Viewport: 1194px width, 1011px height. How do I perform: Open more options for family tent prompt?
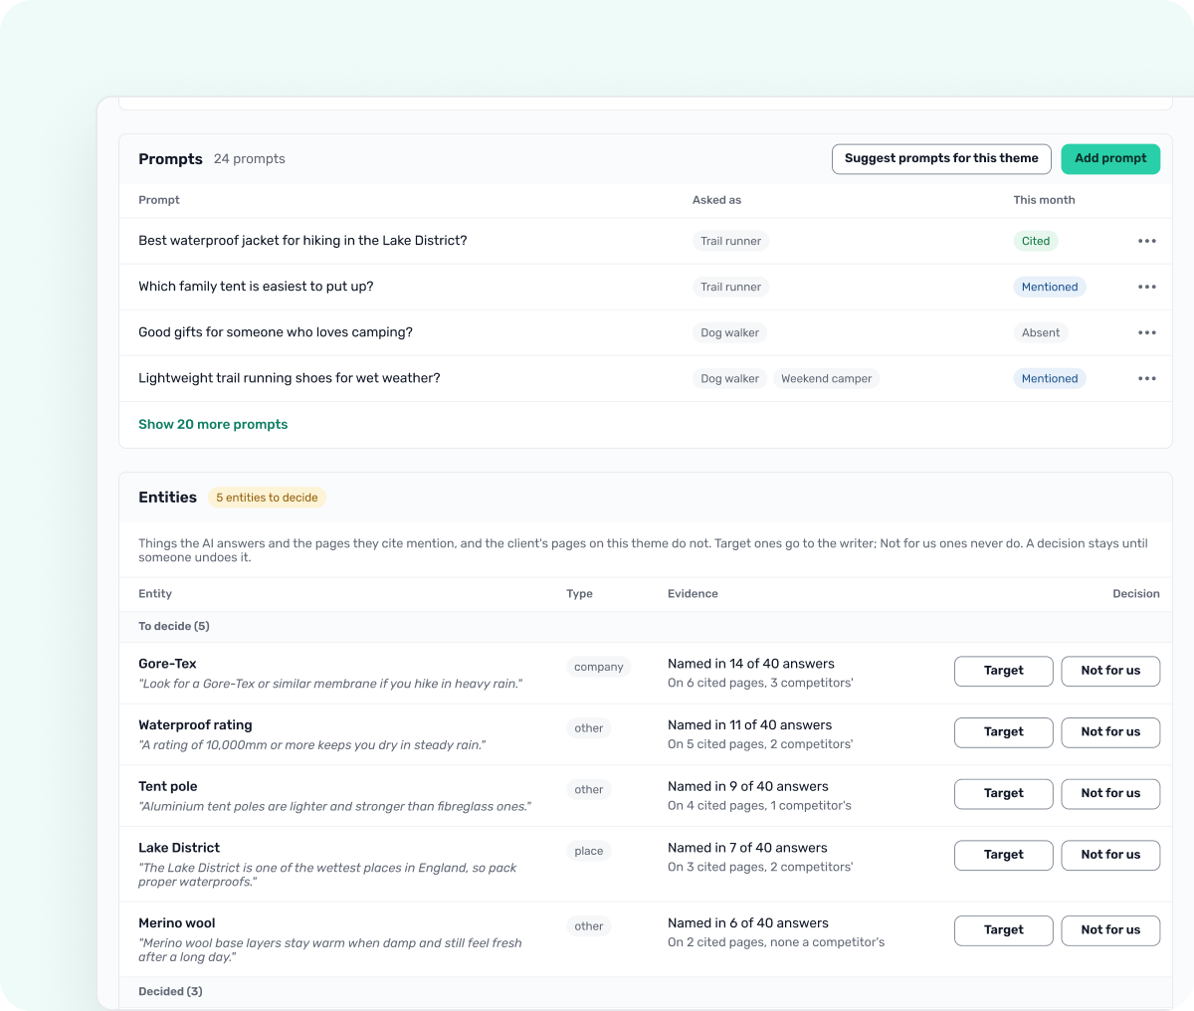coord(1147,287)
